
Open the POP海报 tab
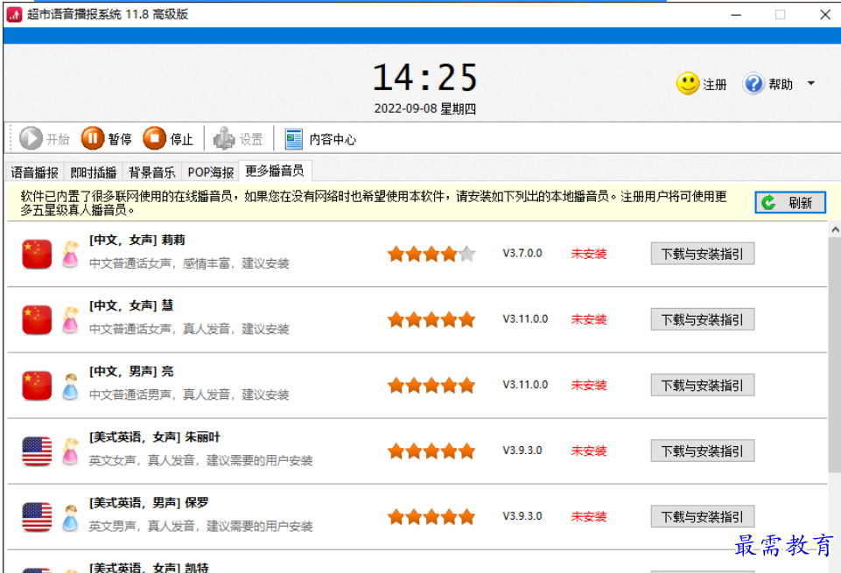(211, 172)
